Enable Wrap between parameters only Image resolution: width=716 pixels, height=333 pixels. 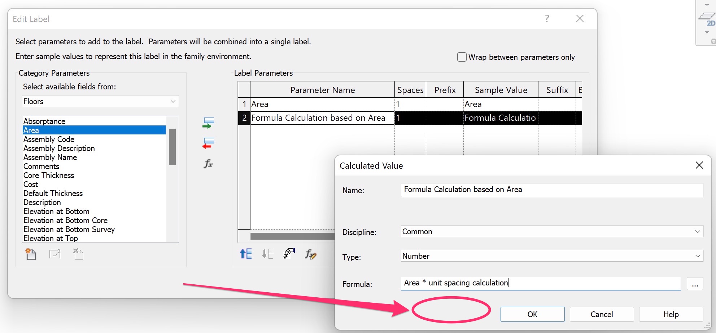coord(462,57)
